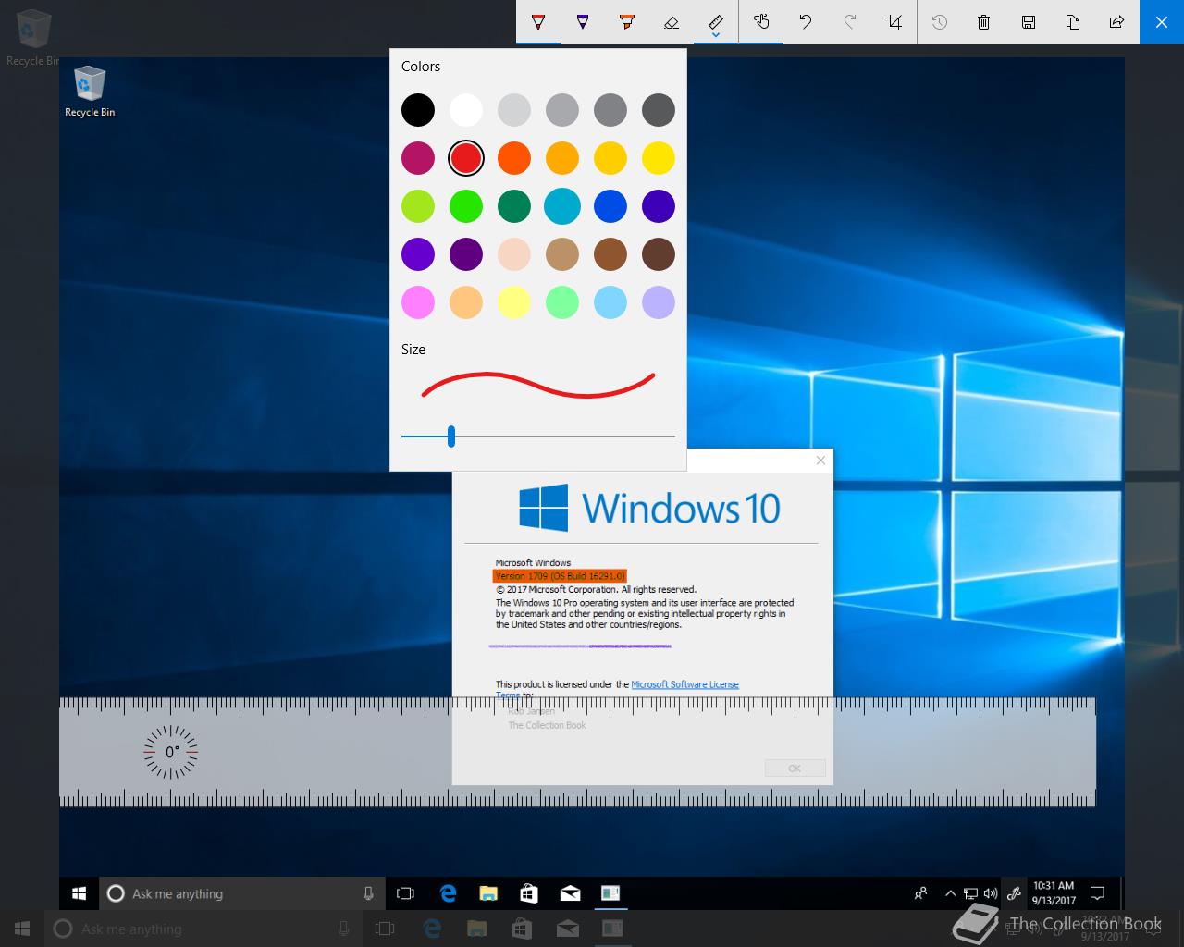1184x947 pixels.
Task: Select the crimson swatch beside red
Action: [418, 158]
